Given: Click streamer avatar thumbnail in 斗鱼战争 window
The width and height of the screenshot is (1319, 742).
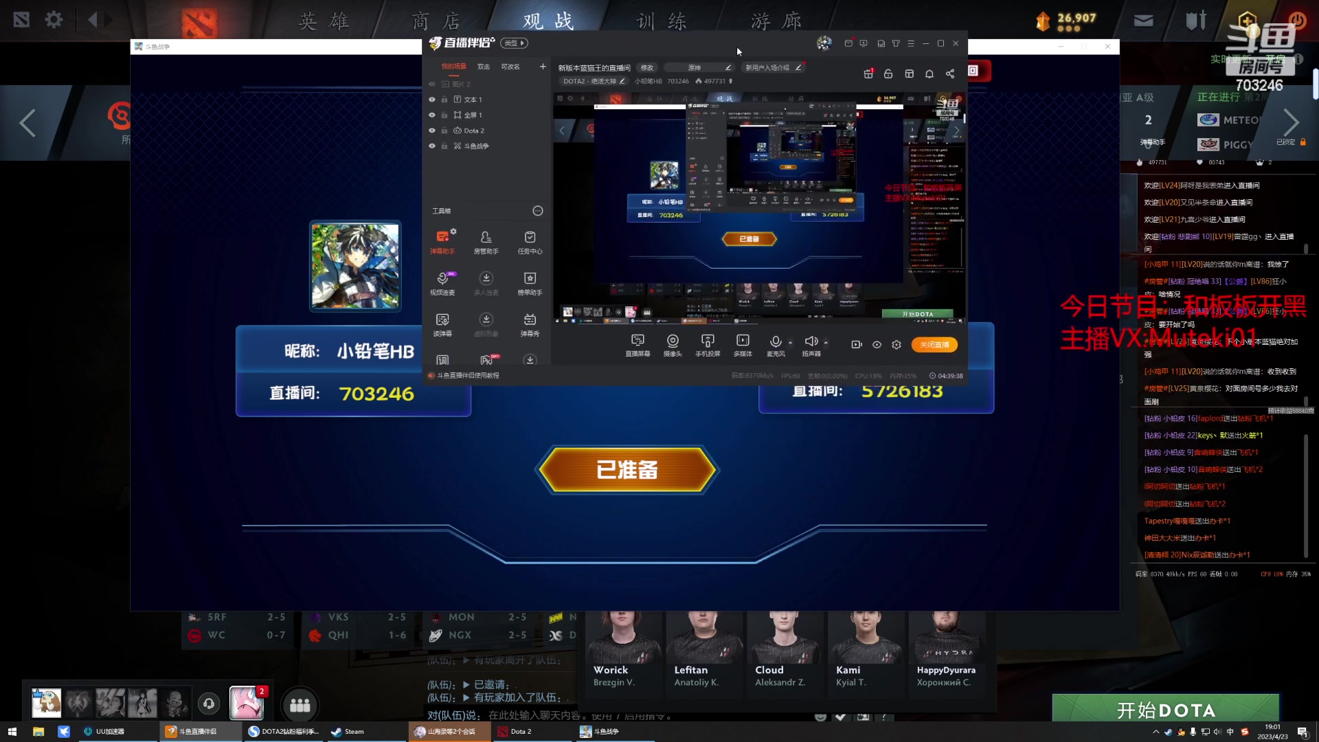Looking at the screenshot, I should [x=355, y=266].
